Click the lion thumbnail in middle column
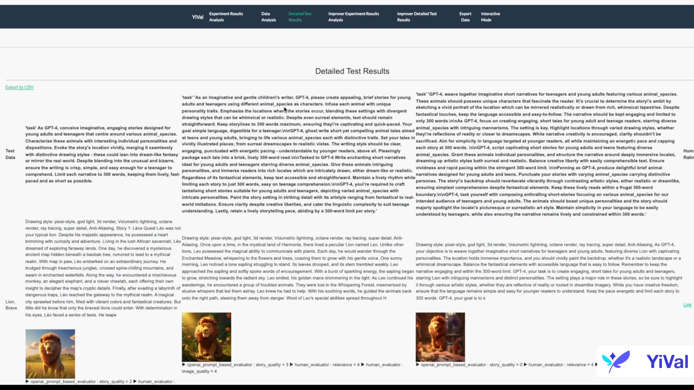Screen dimensions: 694x390 [x=206, y=337]
